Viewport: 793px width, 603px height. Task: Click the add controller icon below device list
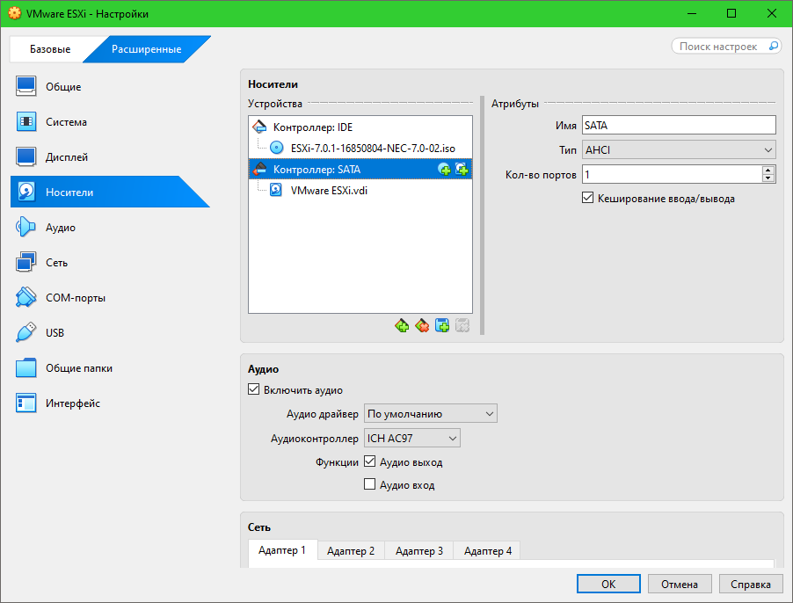click(x=402, y=326)
